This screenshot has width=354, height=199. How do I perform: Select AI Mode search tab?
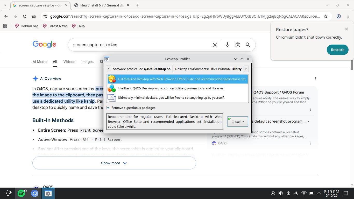click(40, 62)
